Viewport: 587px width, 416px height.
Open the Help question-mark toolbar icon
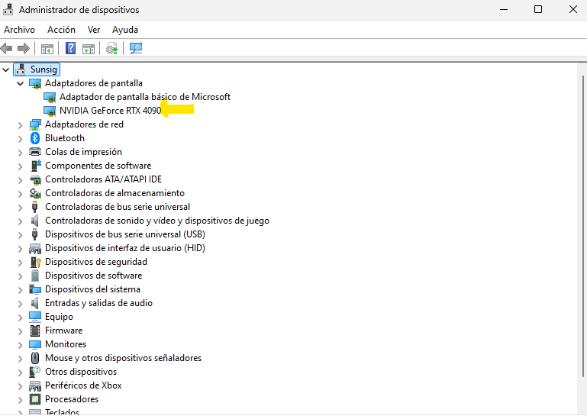click(x=70, y=48)
